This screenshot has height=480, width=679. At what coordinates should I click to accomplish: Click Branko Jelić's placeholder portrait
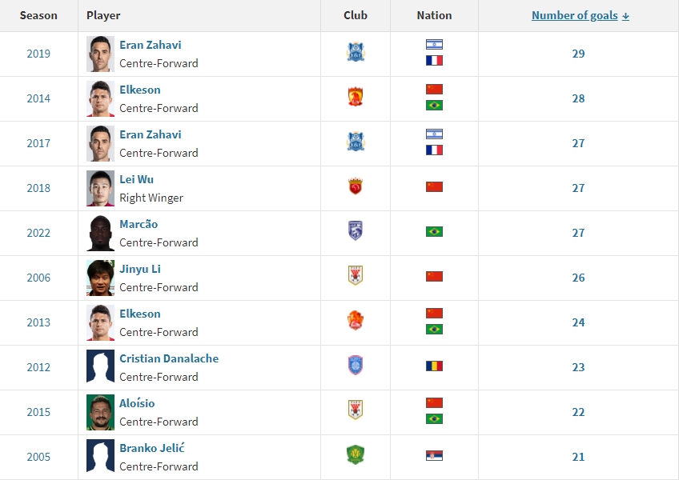point(101,456)
